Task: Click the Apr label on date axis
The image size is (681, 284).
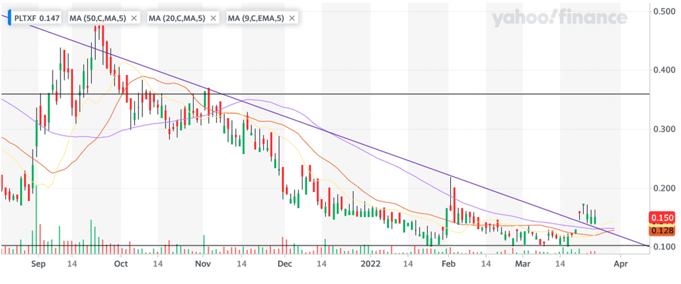Action: [x=620, y=263]
